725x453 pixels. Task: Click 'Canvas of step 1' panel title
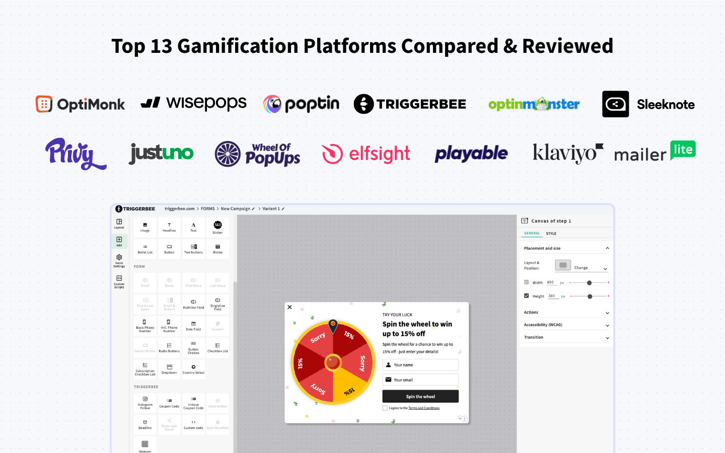pyautogui.click(x=551, y=221)
